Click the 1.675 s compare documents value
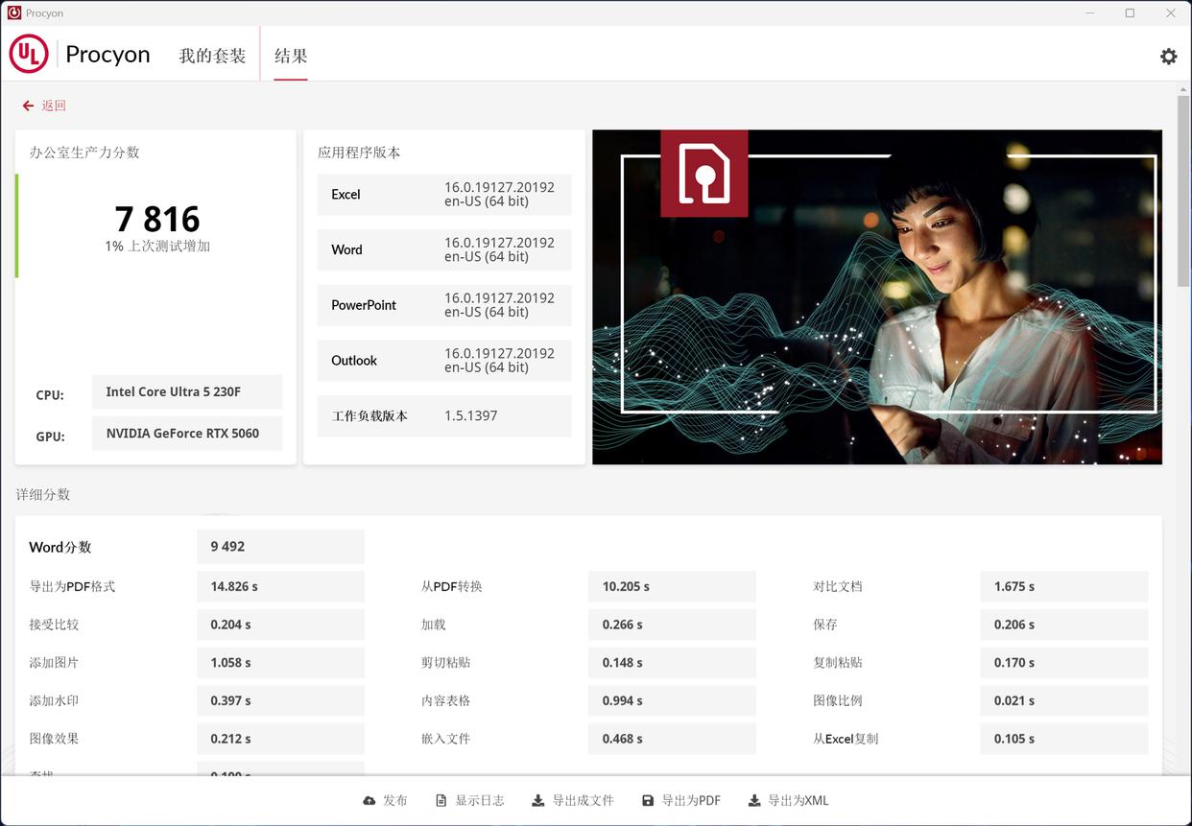This screenshot has width=1192, height=826. pos(1064,586)
